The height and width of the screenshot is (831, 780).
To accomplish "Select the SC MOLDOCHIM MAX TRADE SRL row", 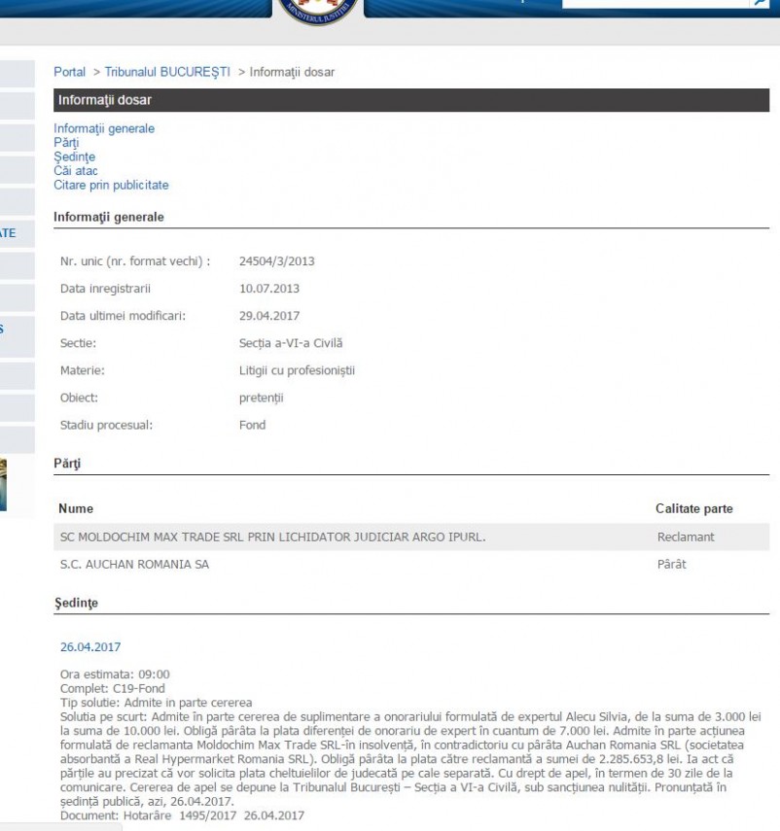I will (271, 537).
